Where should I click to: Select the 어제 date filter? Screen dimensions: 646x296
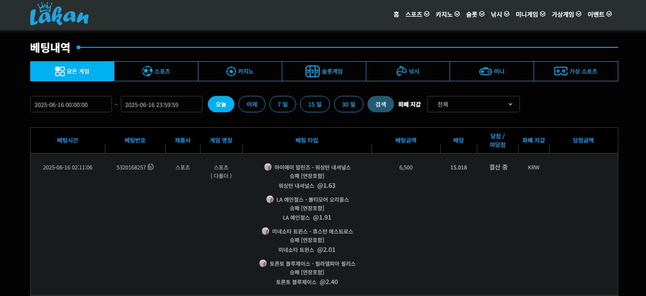pyautogui.click(x=252, y=104)
